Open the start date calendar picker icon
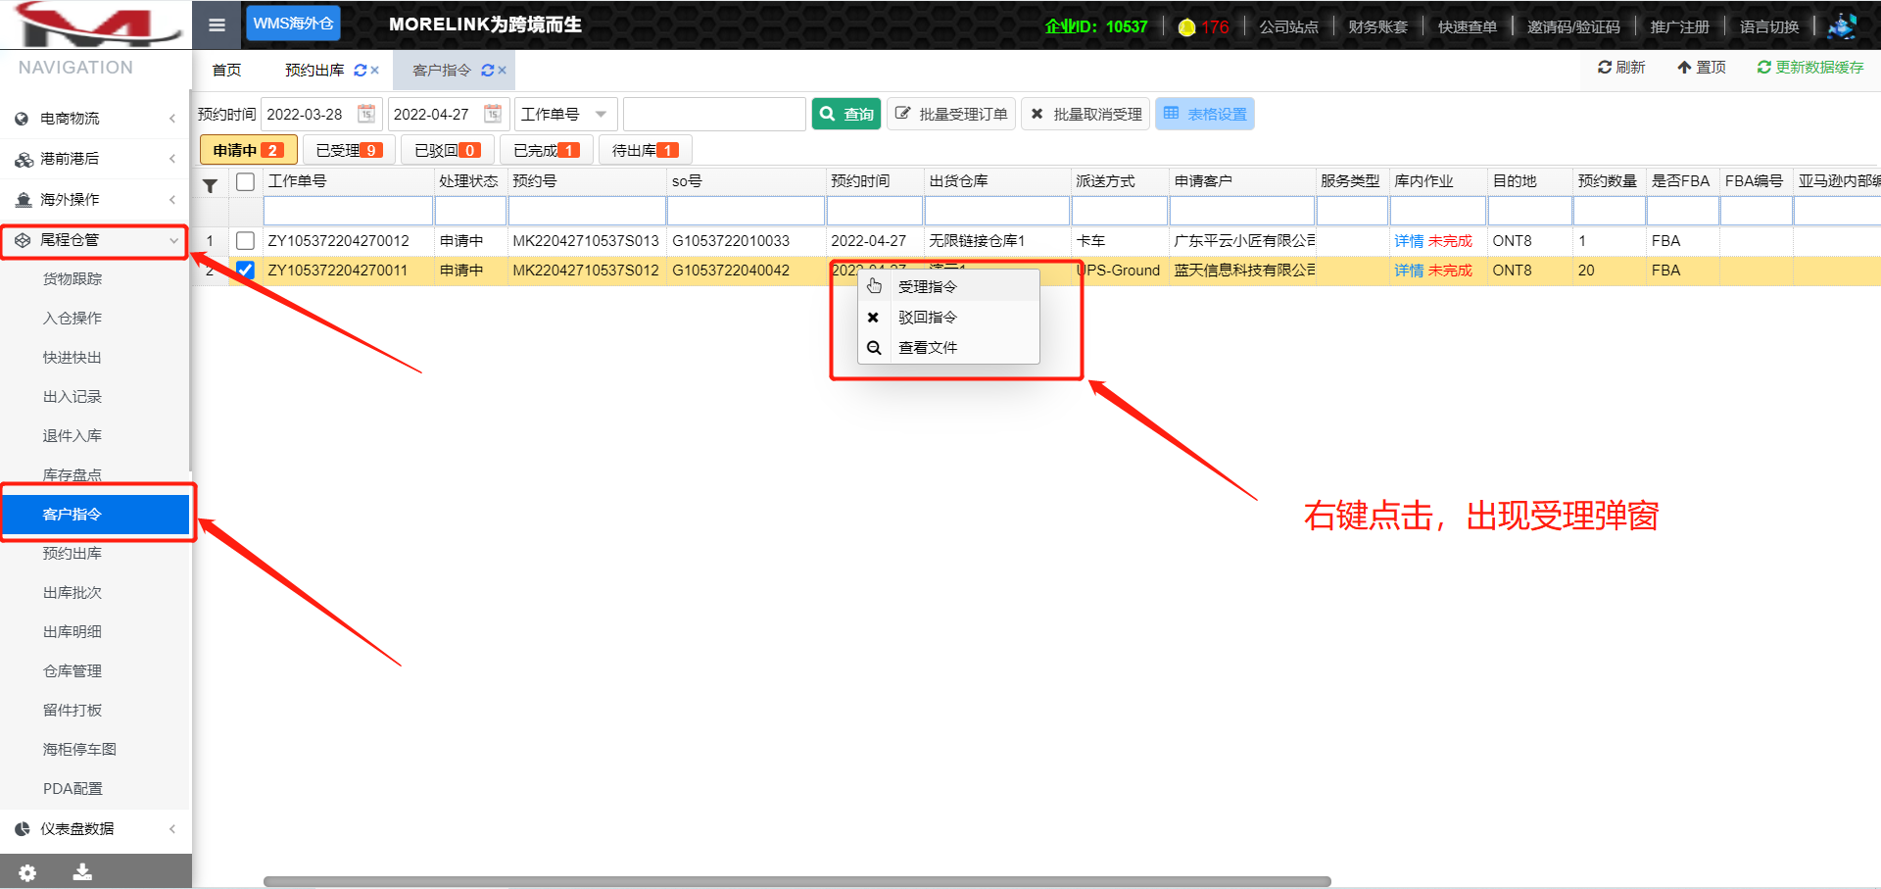The height and width of the screenshot is (889, 1881). point(365,114)
